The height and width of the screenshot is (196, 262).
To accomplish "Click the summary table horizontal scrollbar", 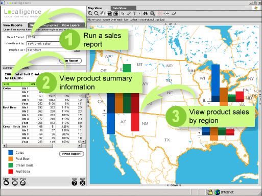I will click(x=42, y=146).
